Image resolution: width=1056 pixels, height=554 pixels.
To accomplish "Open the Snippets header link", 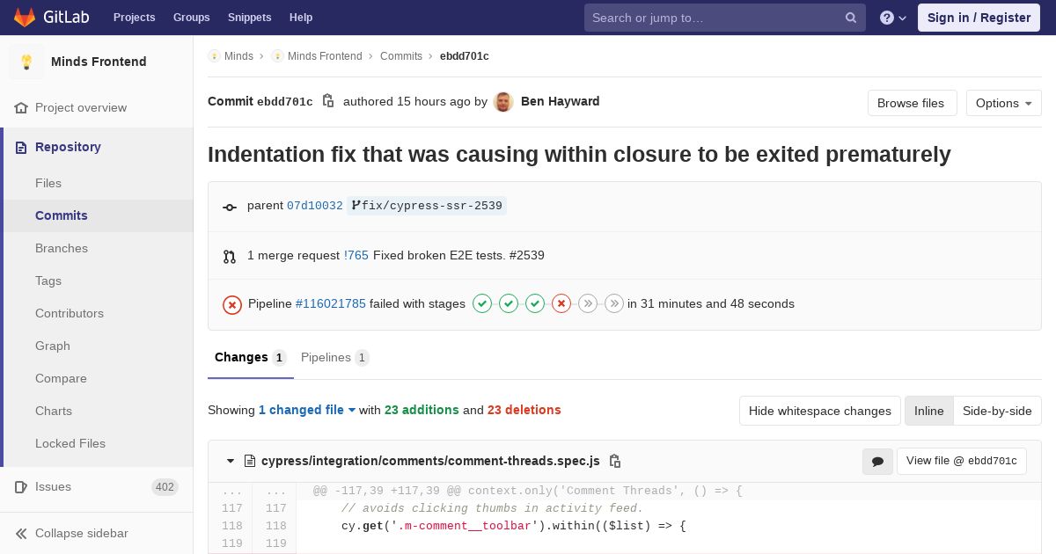I will pos(249,18).
